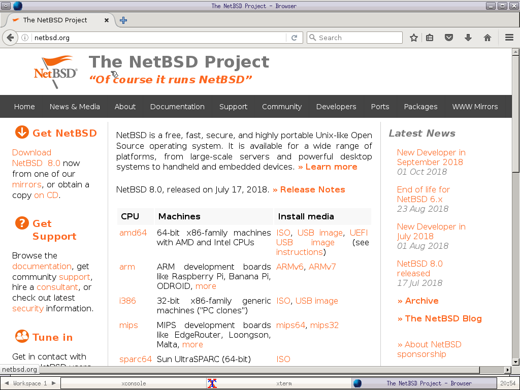Open the on CD link
Image resolution: width=520 pixels, height=390 pixels.
(x=46, y=195)
